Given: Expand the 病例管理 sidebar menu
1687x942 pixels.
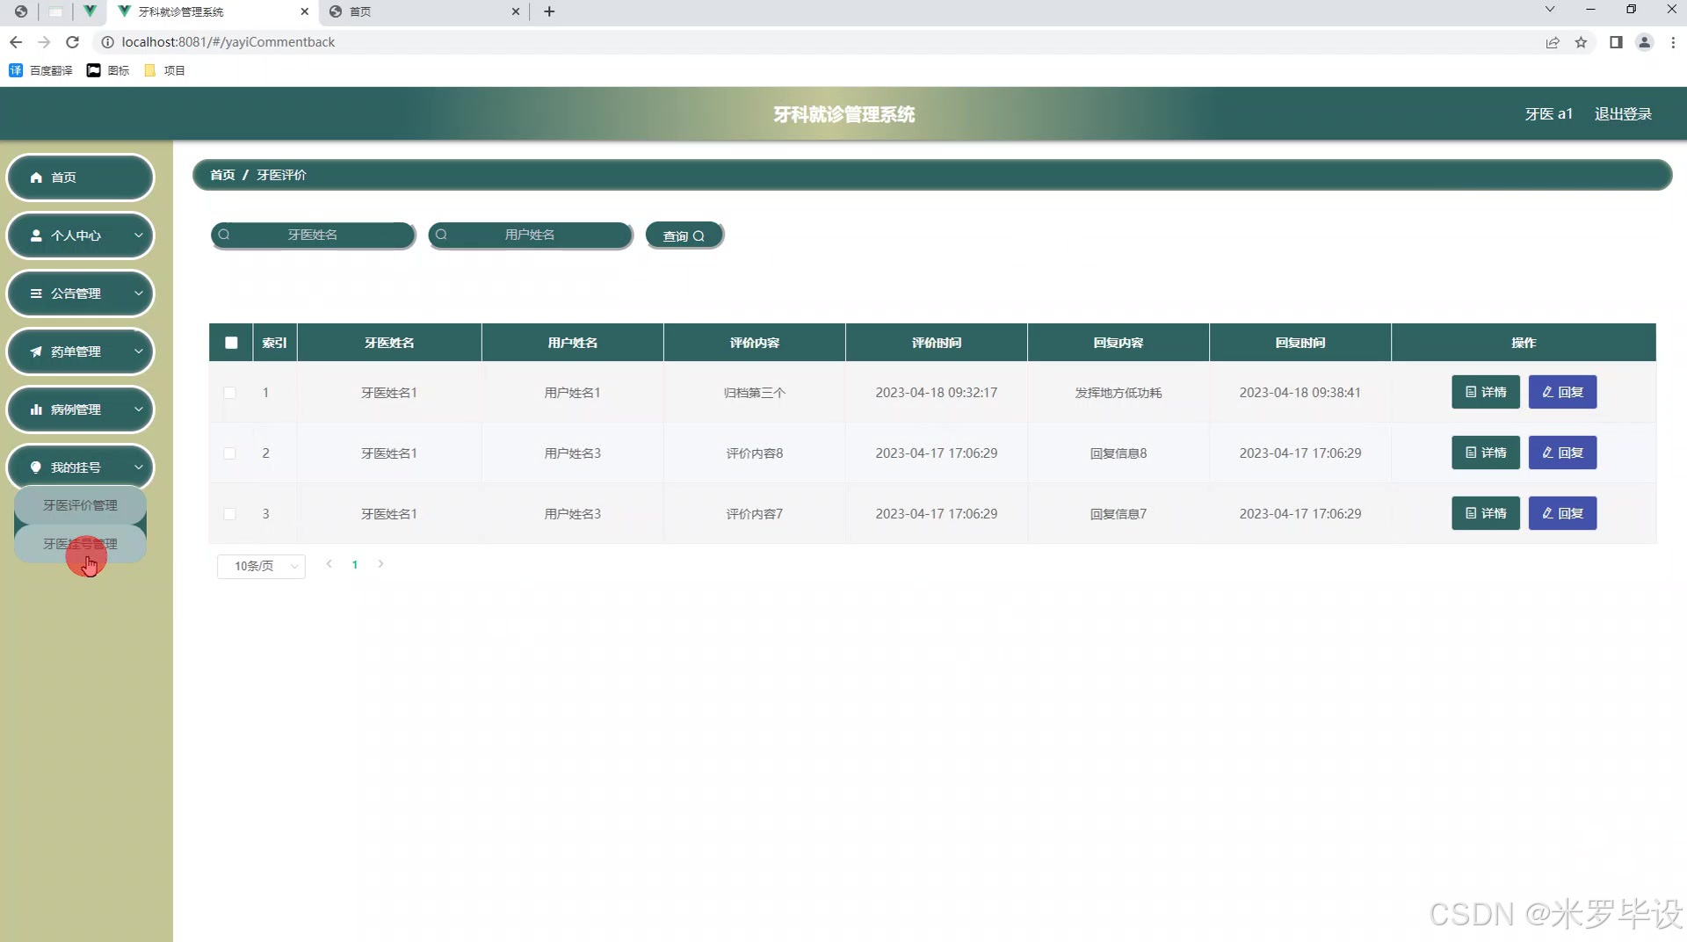Looking at the screenshot, I should [80, 409].
